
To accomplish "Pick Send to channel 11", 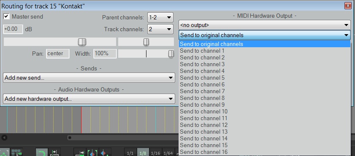I will pyautogui.click(x=264, y=118).
